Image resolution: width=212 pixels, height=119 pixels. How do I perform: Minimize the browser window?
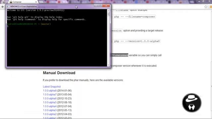click(199, 1)
